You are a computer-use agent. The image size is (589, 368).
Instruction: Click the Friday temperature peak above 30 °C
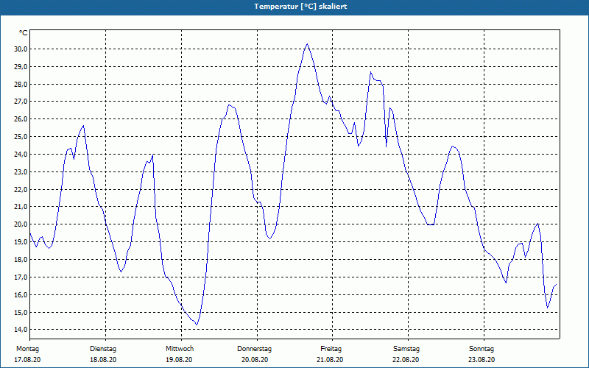click(x=307, y=44)
